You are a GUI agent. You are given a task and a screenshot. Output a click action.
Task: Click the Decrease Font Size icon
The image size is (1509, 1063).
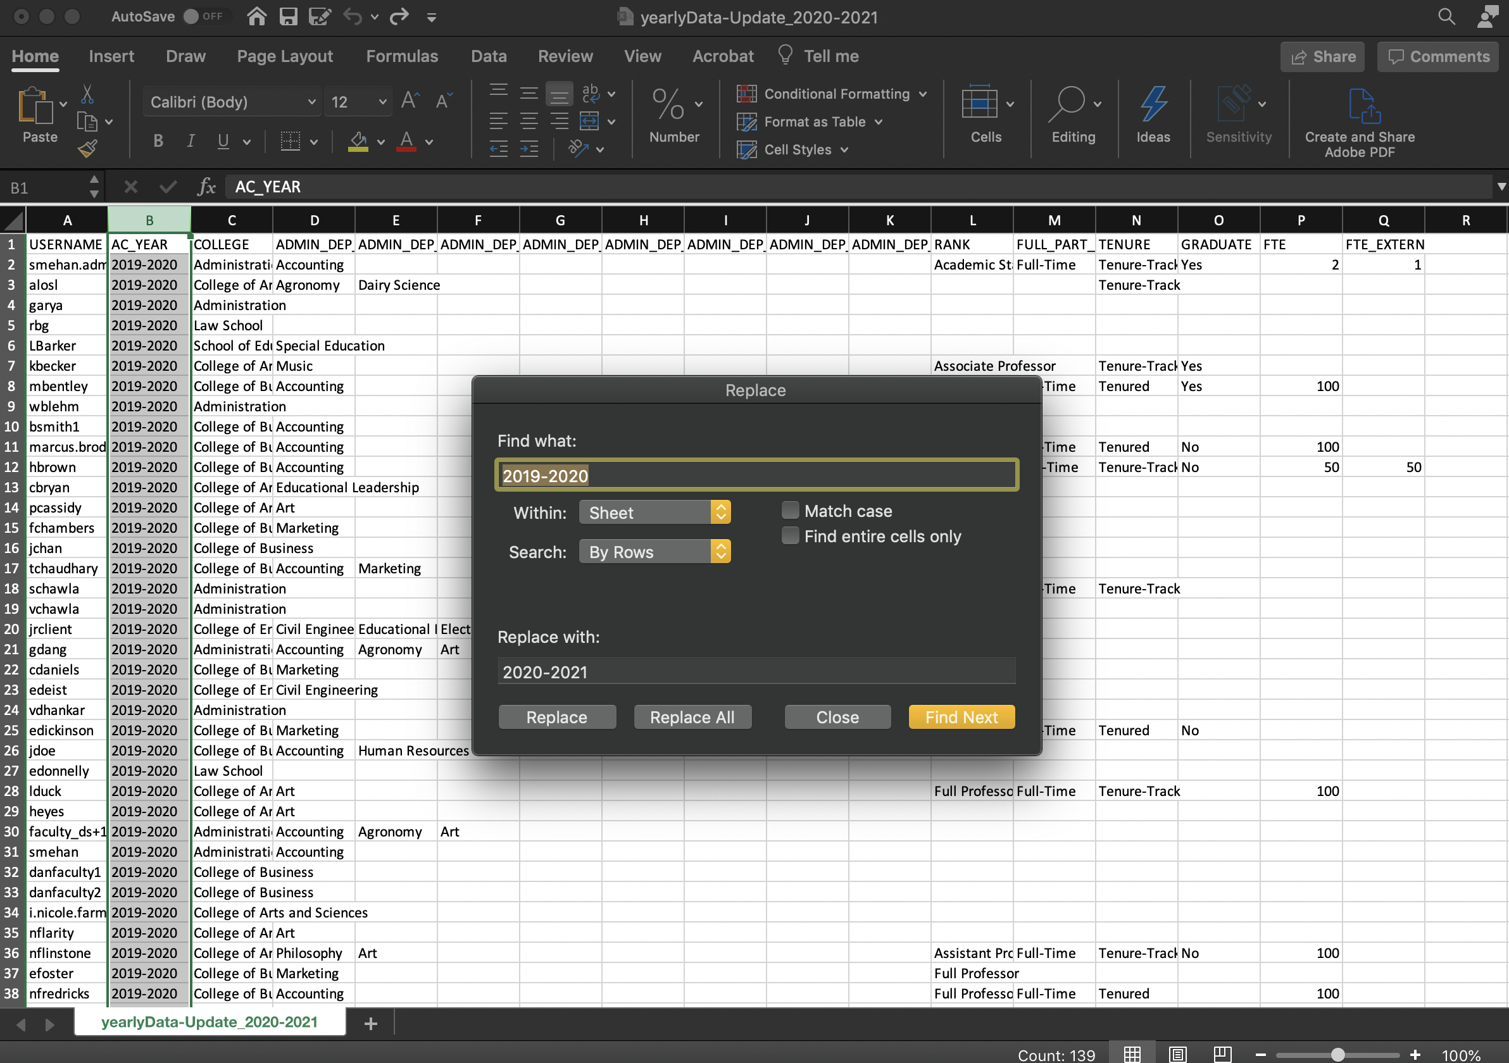pos(444,101)
